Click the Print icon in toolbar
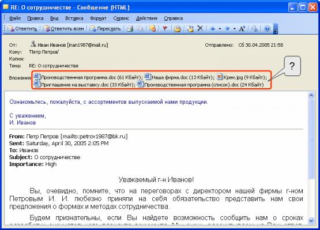The width and height of the screenshot is (320, 230). point(130,29)
